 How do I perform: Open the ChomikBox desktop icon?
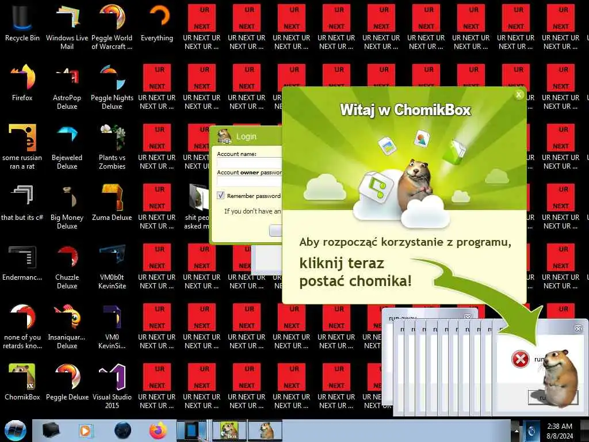(x=22, y=382)
